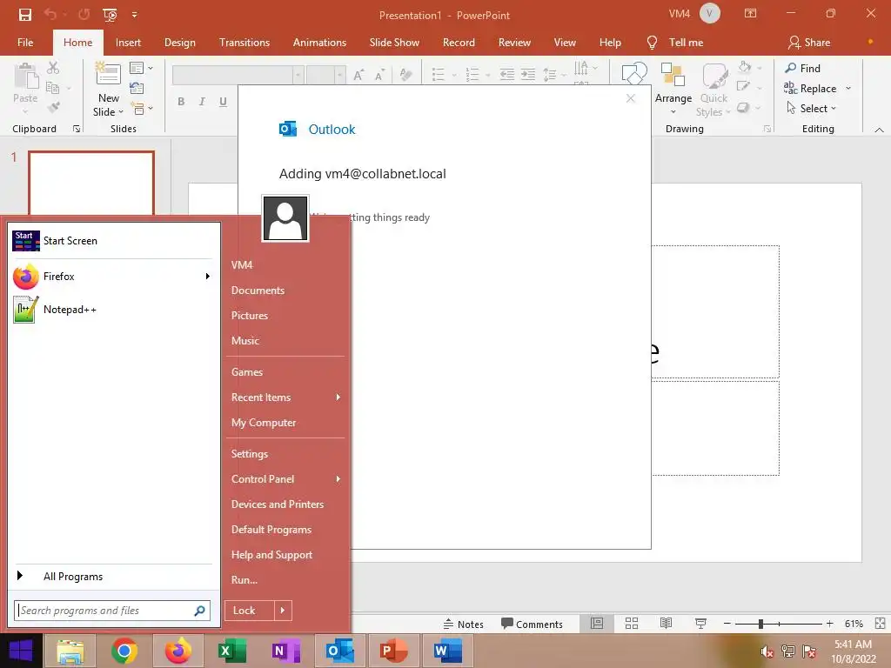Click the Cut scissors icon
This screenshot has height=668, width=891.
pyautogui.click(x=53, y=68)
